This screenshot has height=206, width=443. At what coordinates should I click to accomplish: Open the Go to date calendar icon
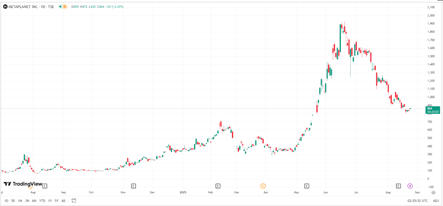[x=74, y=200]
